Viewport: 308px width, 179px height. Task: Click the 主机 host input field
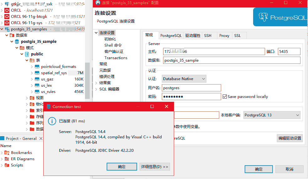[214, 52]
